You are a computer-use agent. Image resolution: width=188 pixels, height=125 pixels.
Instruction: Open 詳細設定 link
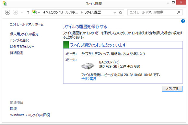pyautogui.click(x=17, y=53)
